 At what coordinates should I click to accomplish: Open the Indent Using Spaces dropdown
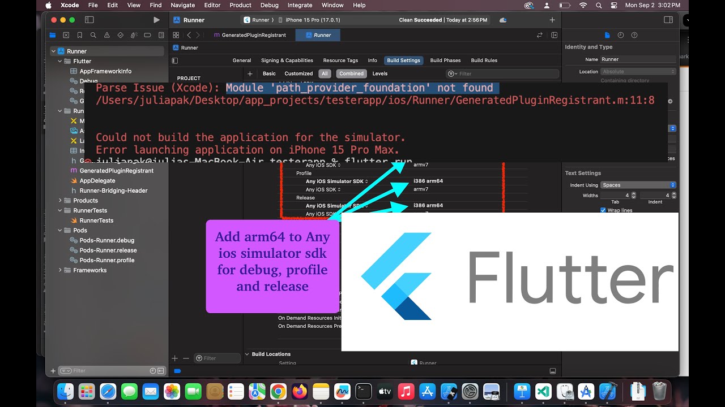tap(638, 185)
